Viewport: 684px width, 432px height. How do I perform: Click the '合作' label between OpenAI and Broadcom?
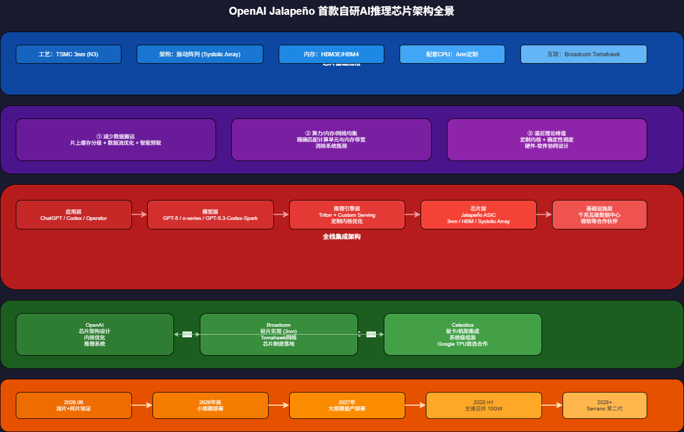[x=187, y=334]
